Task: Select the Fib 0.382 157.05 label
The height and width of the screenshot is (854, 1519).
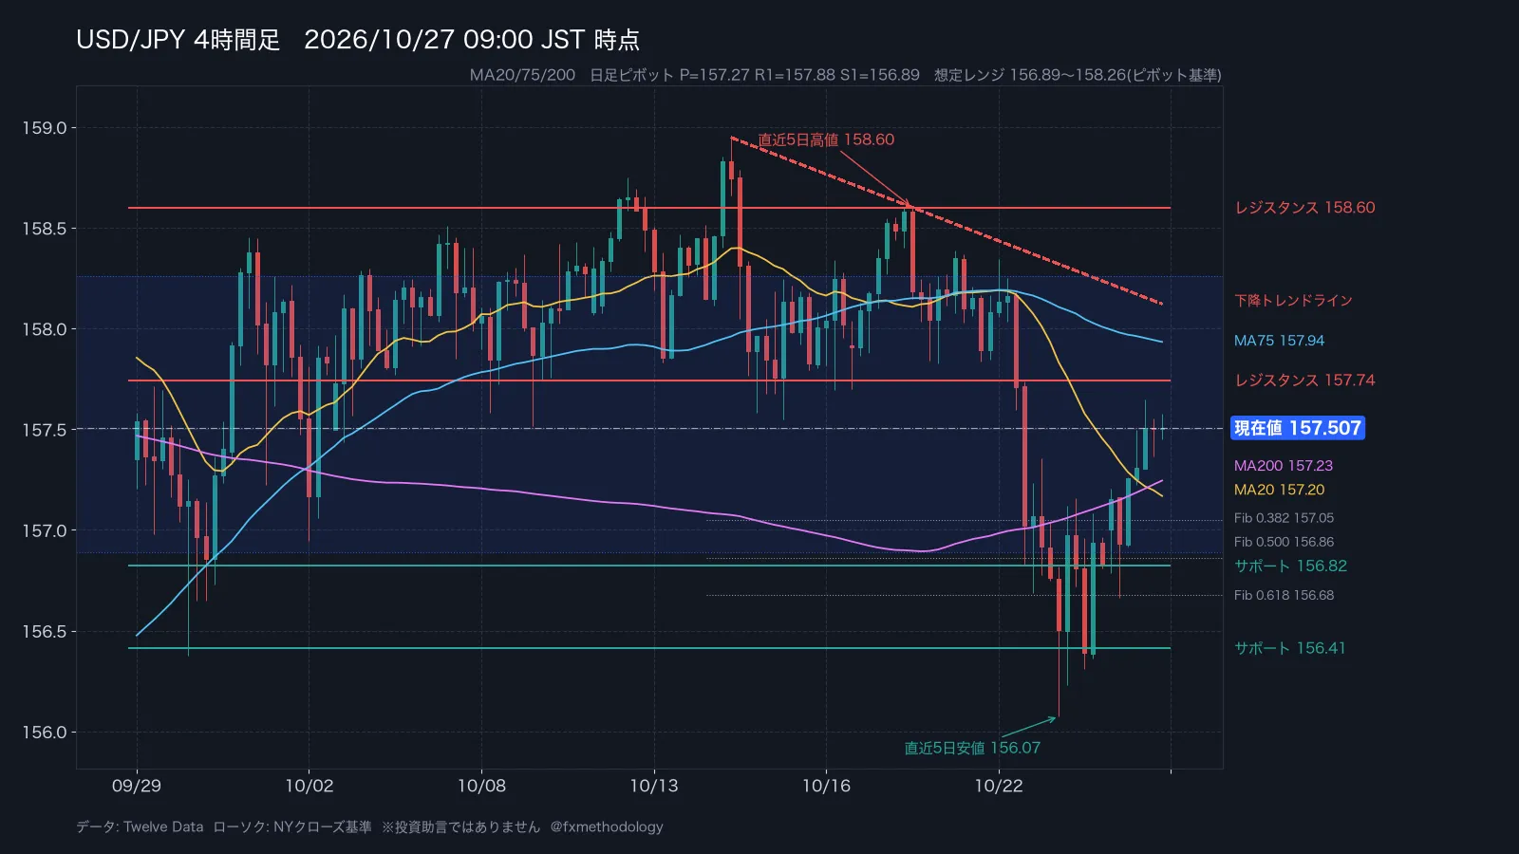Action: 1284,518
